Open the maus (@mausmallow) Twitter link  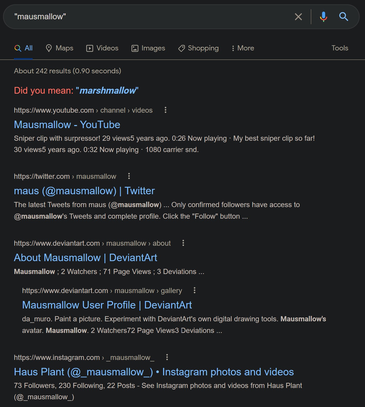(x=84, y=191)
